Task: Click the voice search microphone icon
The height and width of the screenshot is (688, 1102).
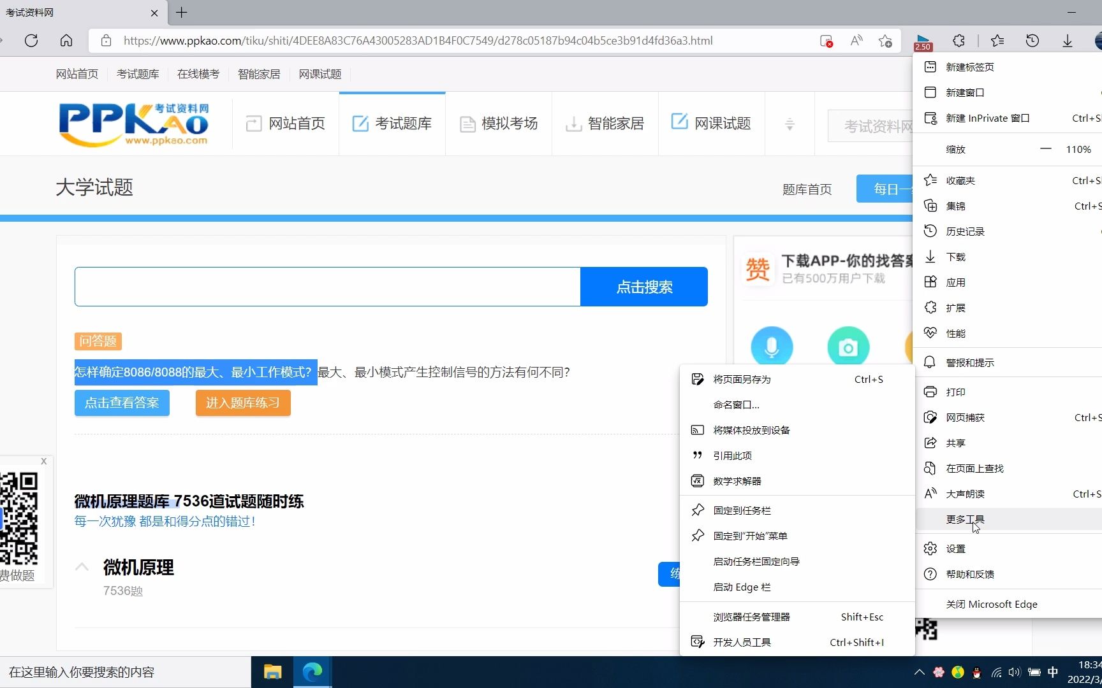Action: (772, 347)
